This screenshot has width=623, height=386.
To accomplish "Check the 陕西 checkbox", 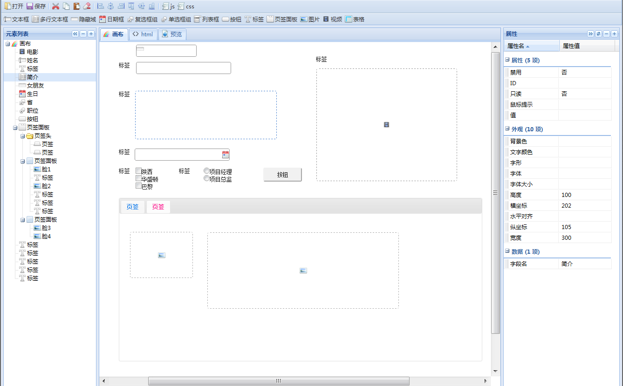I will click(x=138, y=170).
